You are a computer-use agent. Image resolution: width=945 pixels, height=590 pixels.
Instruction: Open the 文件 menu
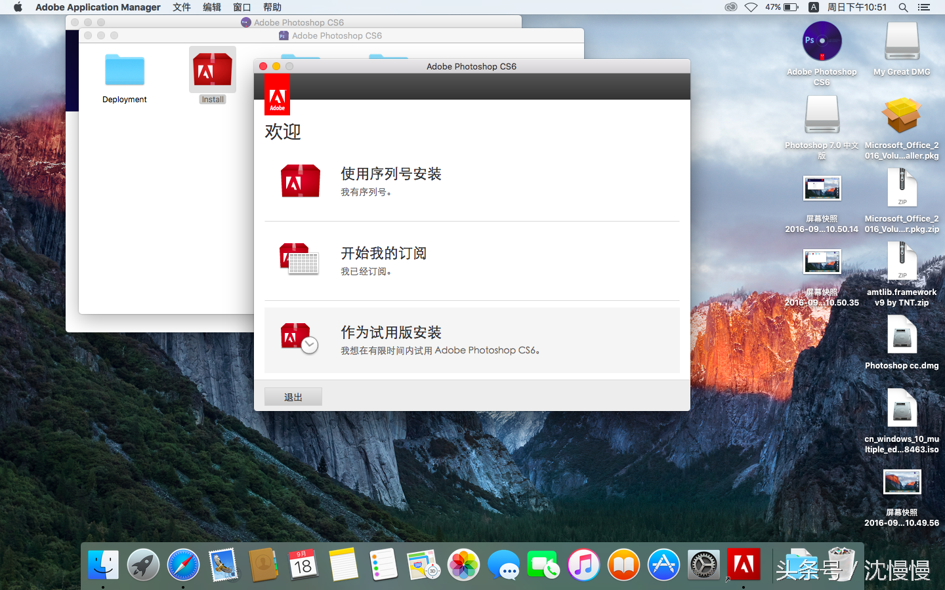click(182, 7)
